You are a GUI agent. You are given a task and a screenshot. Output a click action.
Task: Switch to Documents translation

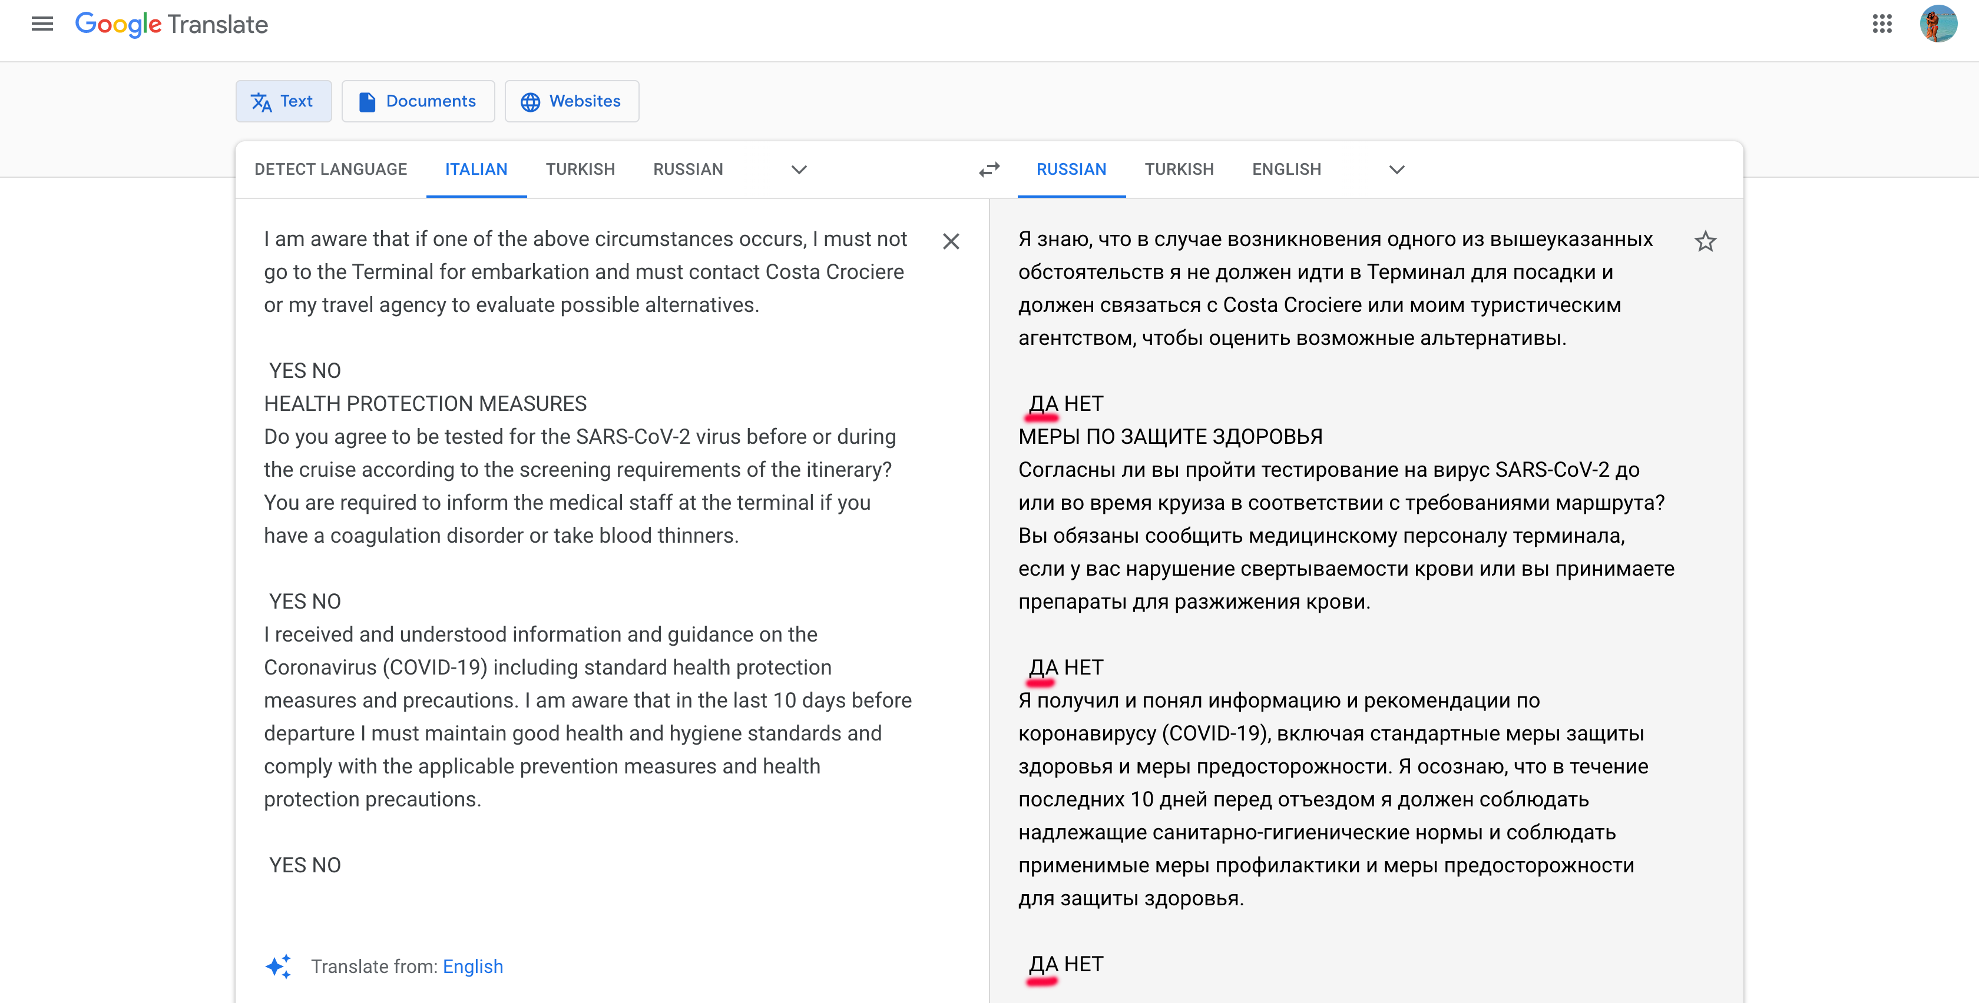coord(418,101)
